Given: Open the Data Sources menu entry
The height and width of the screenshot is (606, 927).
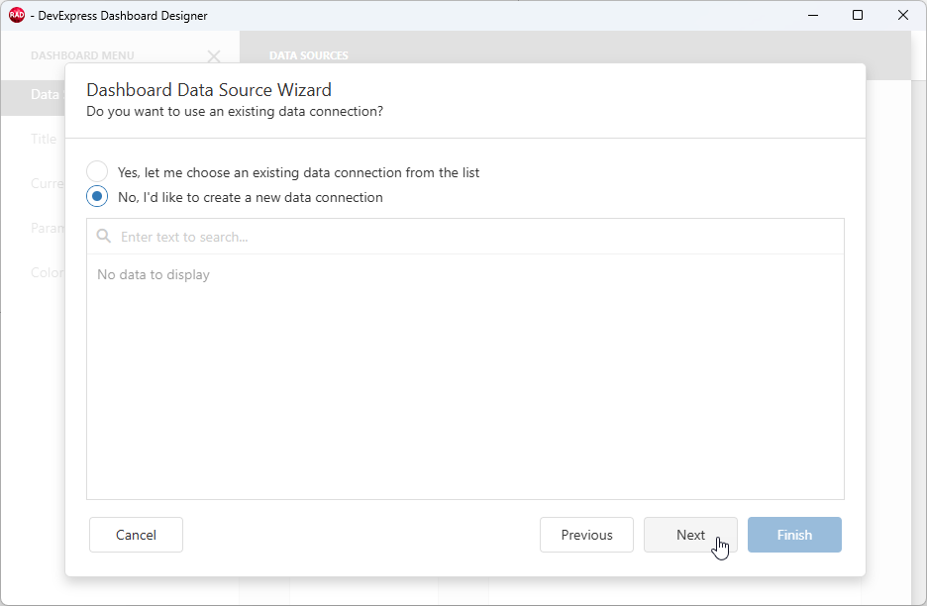Looking at the screenshot, I should click(x=46, y=94).
